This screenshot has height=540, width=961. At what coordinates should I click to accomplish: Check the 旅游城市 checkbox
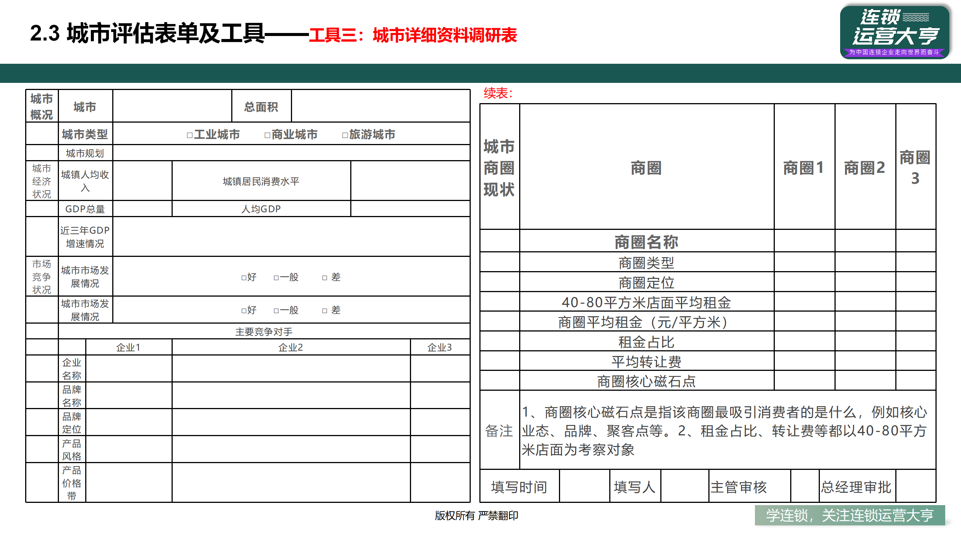(x=345, y=135)
